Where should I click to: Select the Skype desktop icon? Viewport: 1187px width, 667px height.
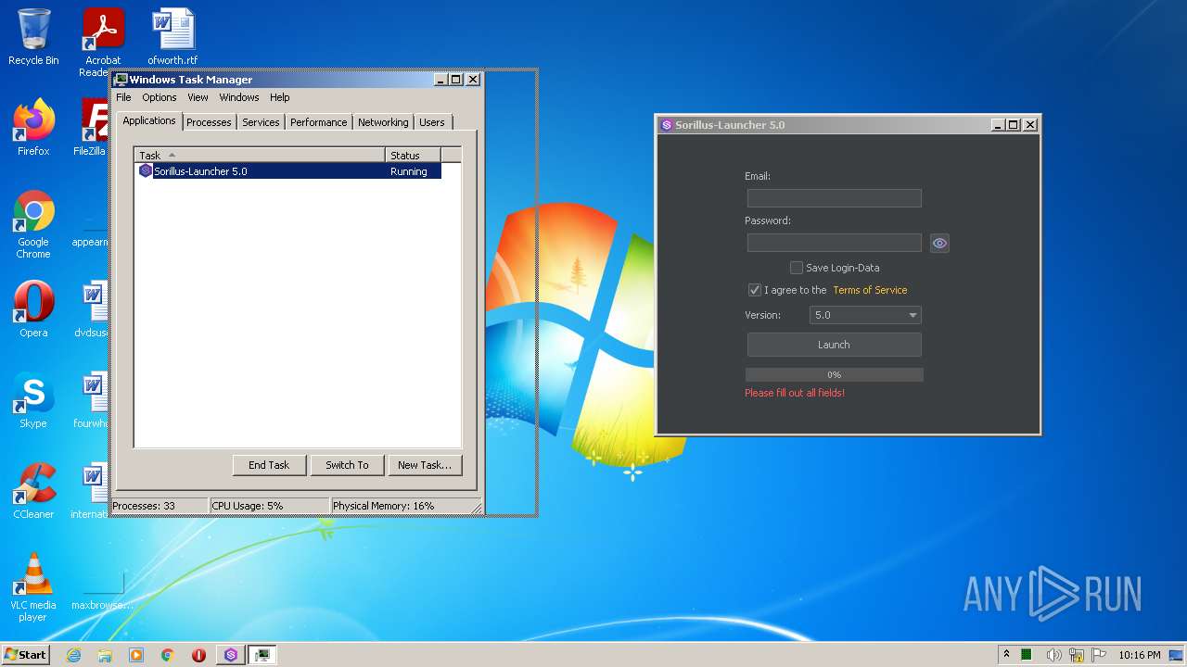pos(33,400)
